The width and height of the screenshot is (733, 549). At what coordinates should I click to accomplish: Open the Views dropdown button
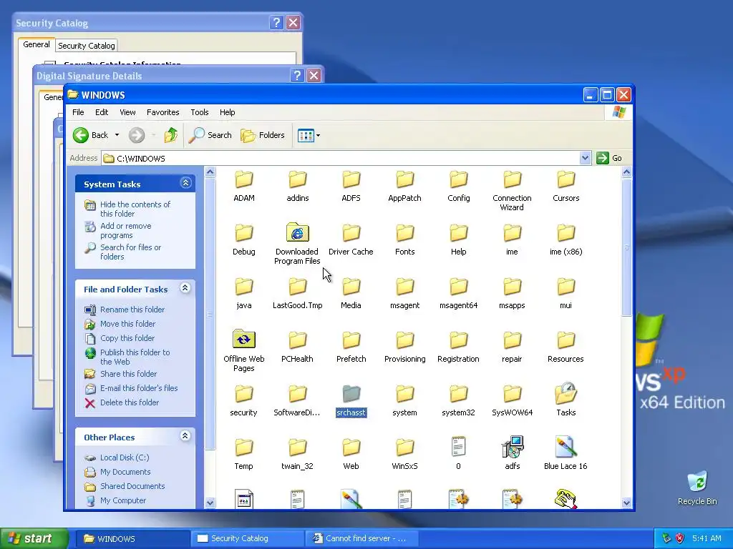click(309, 135)
